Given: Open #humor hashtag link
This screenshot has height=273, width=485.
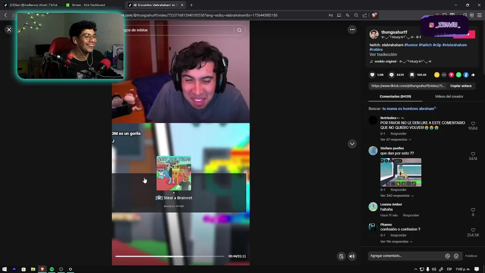Looking at the screenshot, I should [x=411, y=45].
